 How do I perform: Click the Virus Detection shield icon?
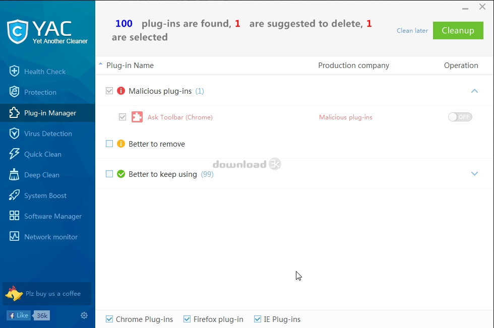14,134
